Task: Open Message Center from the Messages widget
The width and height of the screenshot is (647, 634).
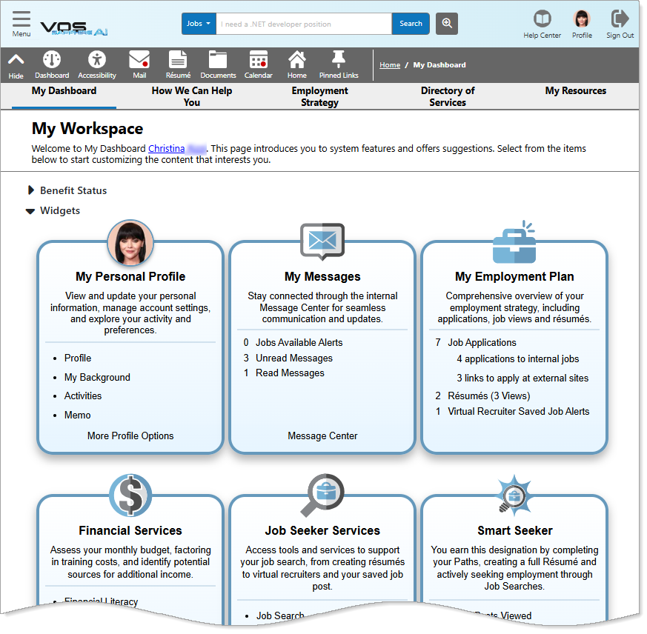Action: (322, 436)
